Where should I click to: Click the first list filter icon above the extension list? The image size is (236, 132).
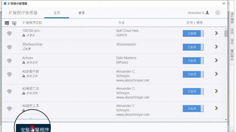[7, 23]
